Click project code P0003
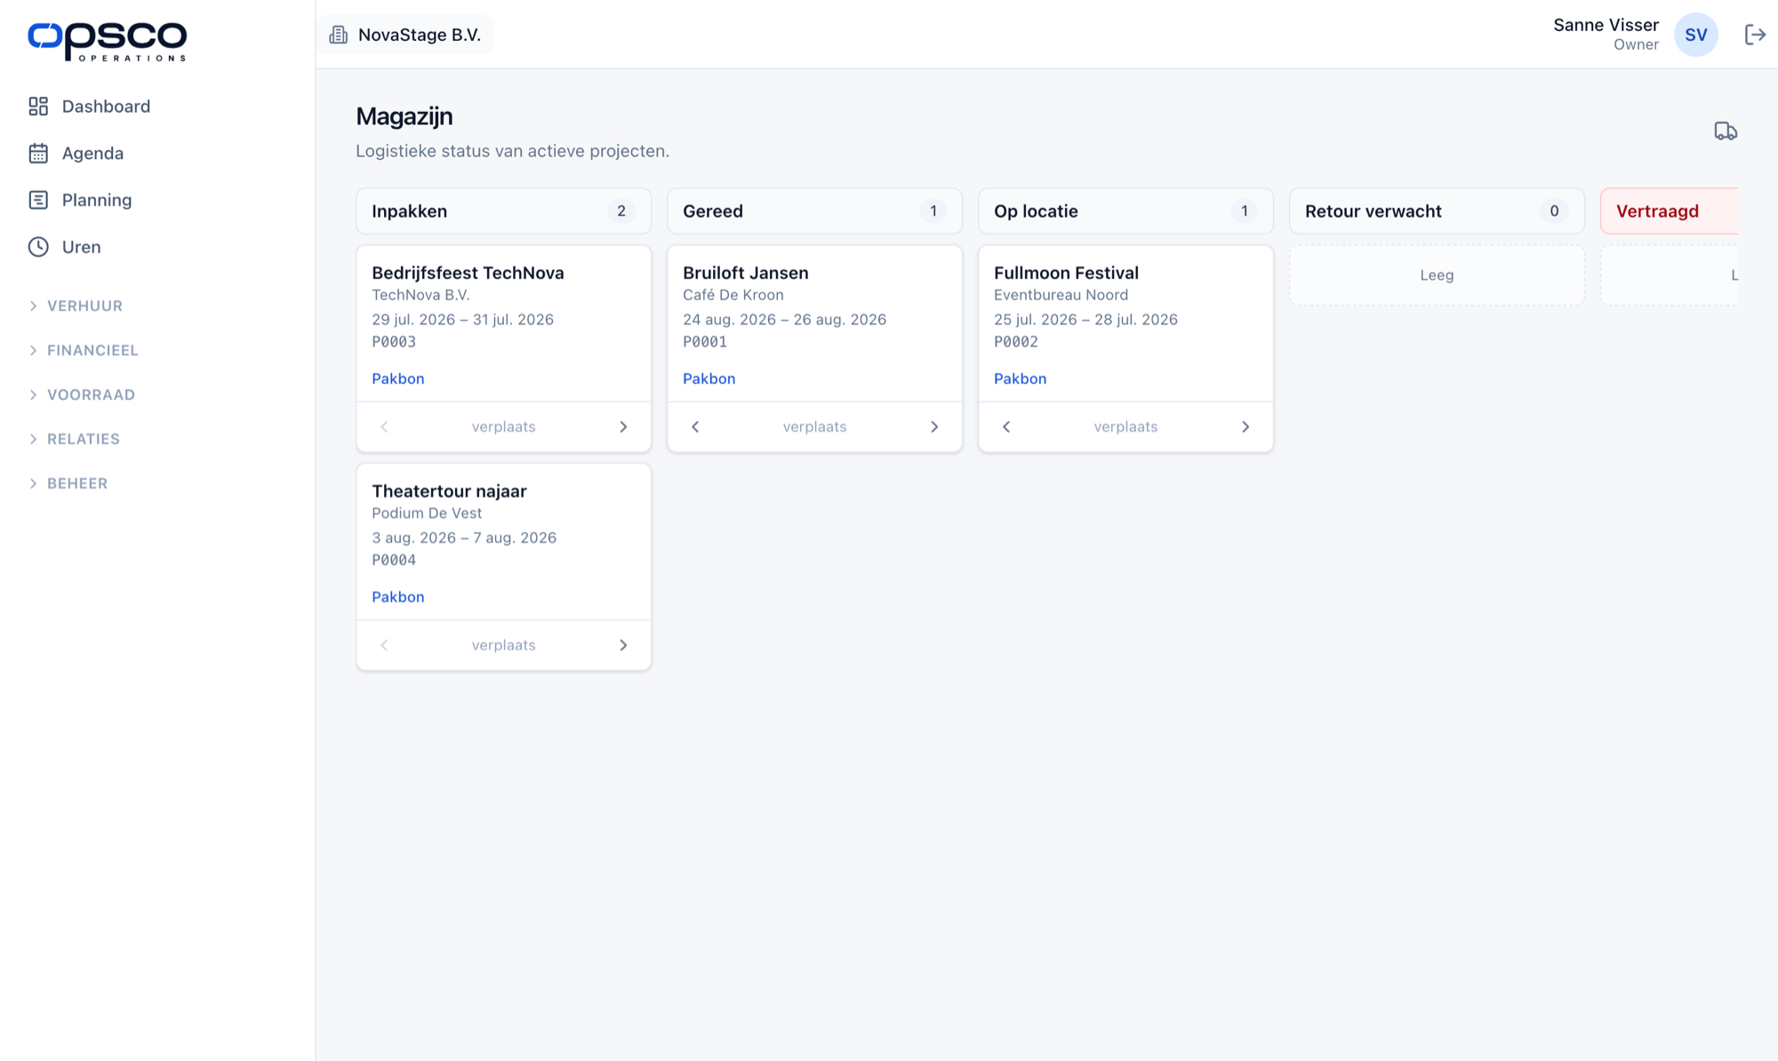The height and width of the screenshot is (1061, 1778). (394, 342)
